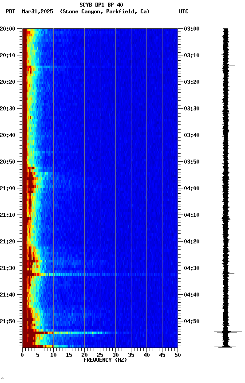
Task: Click the 20:40 PDT time label
Action: tap(8, 135)
